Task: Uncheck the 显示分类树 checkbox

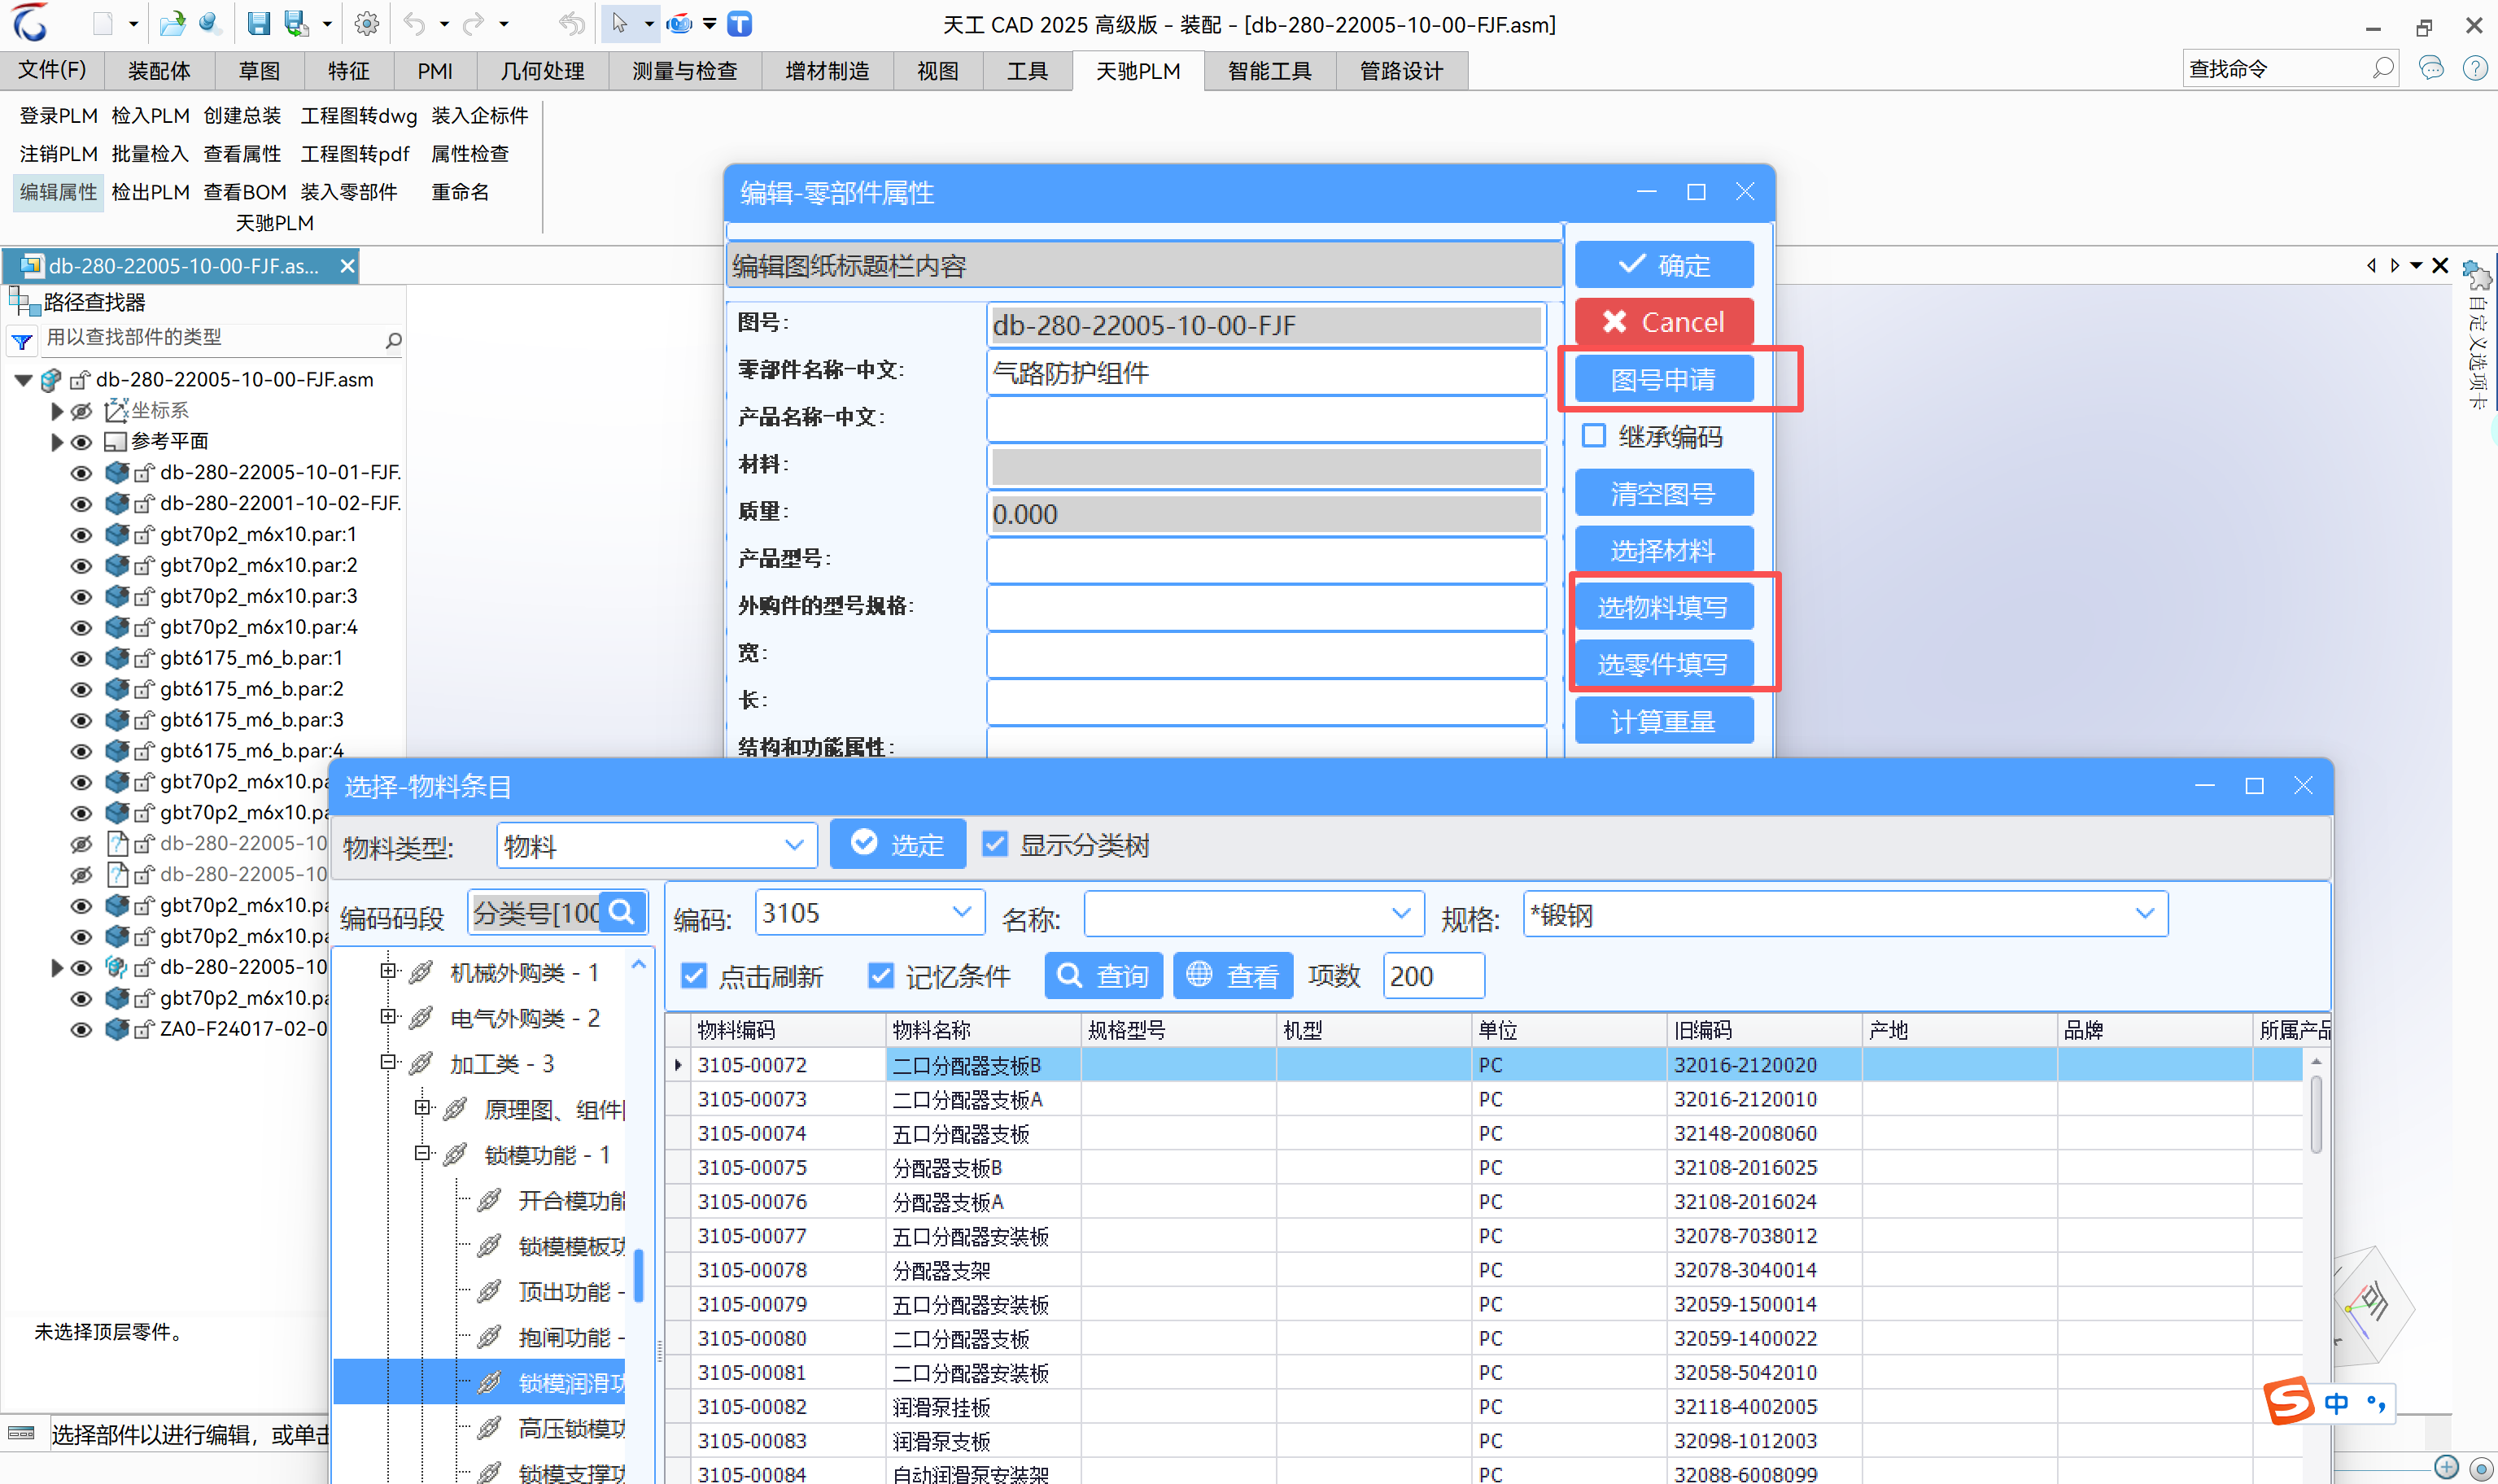Action: [994, 844]
